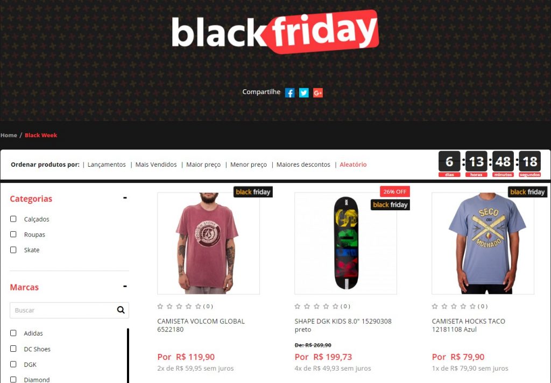The image size is (551, 383).
Task: Focus the Buscar brand search field
Action: point(63,310)
